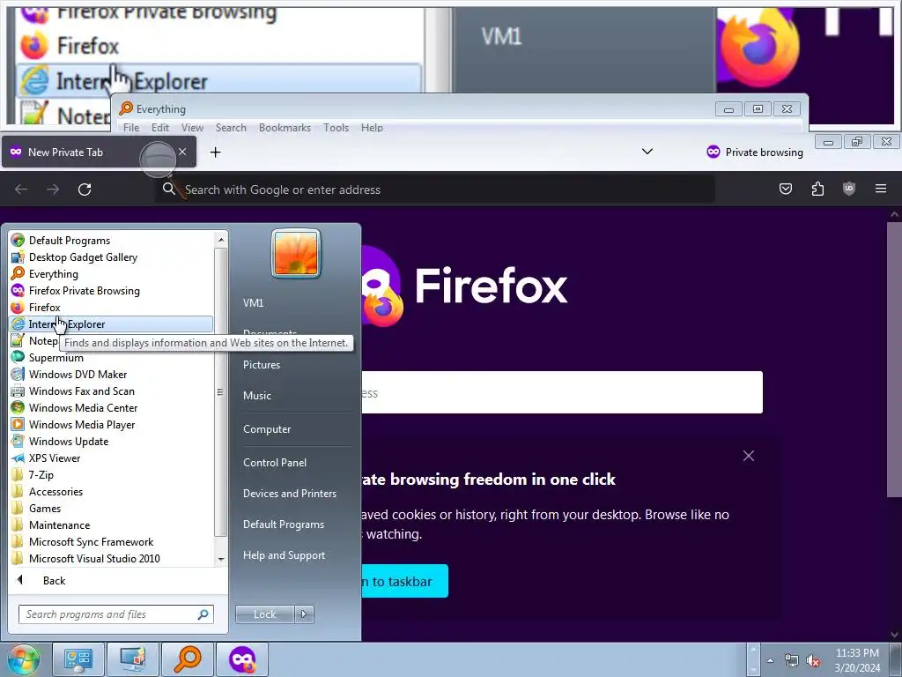
Task: Launch Windows Media Player
Action: [x=82, y=424]
